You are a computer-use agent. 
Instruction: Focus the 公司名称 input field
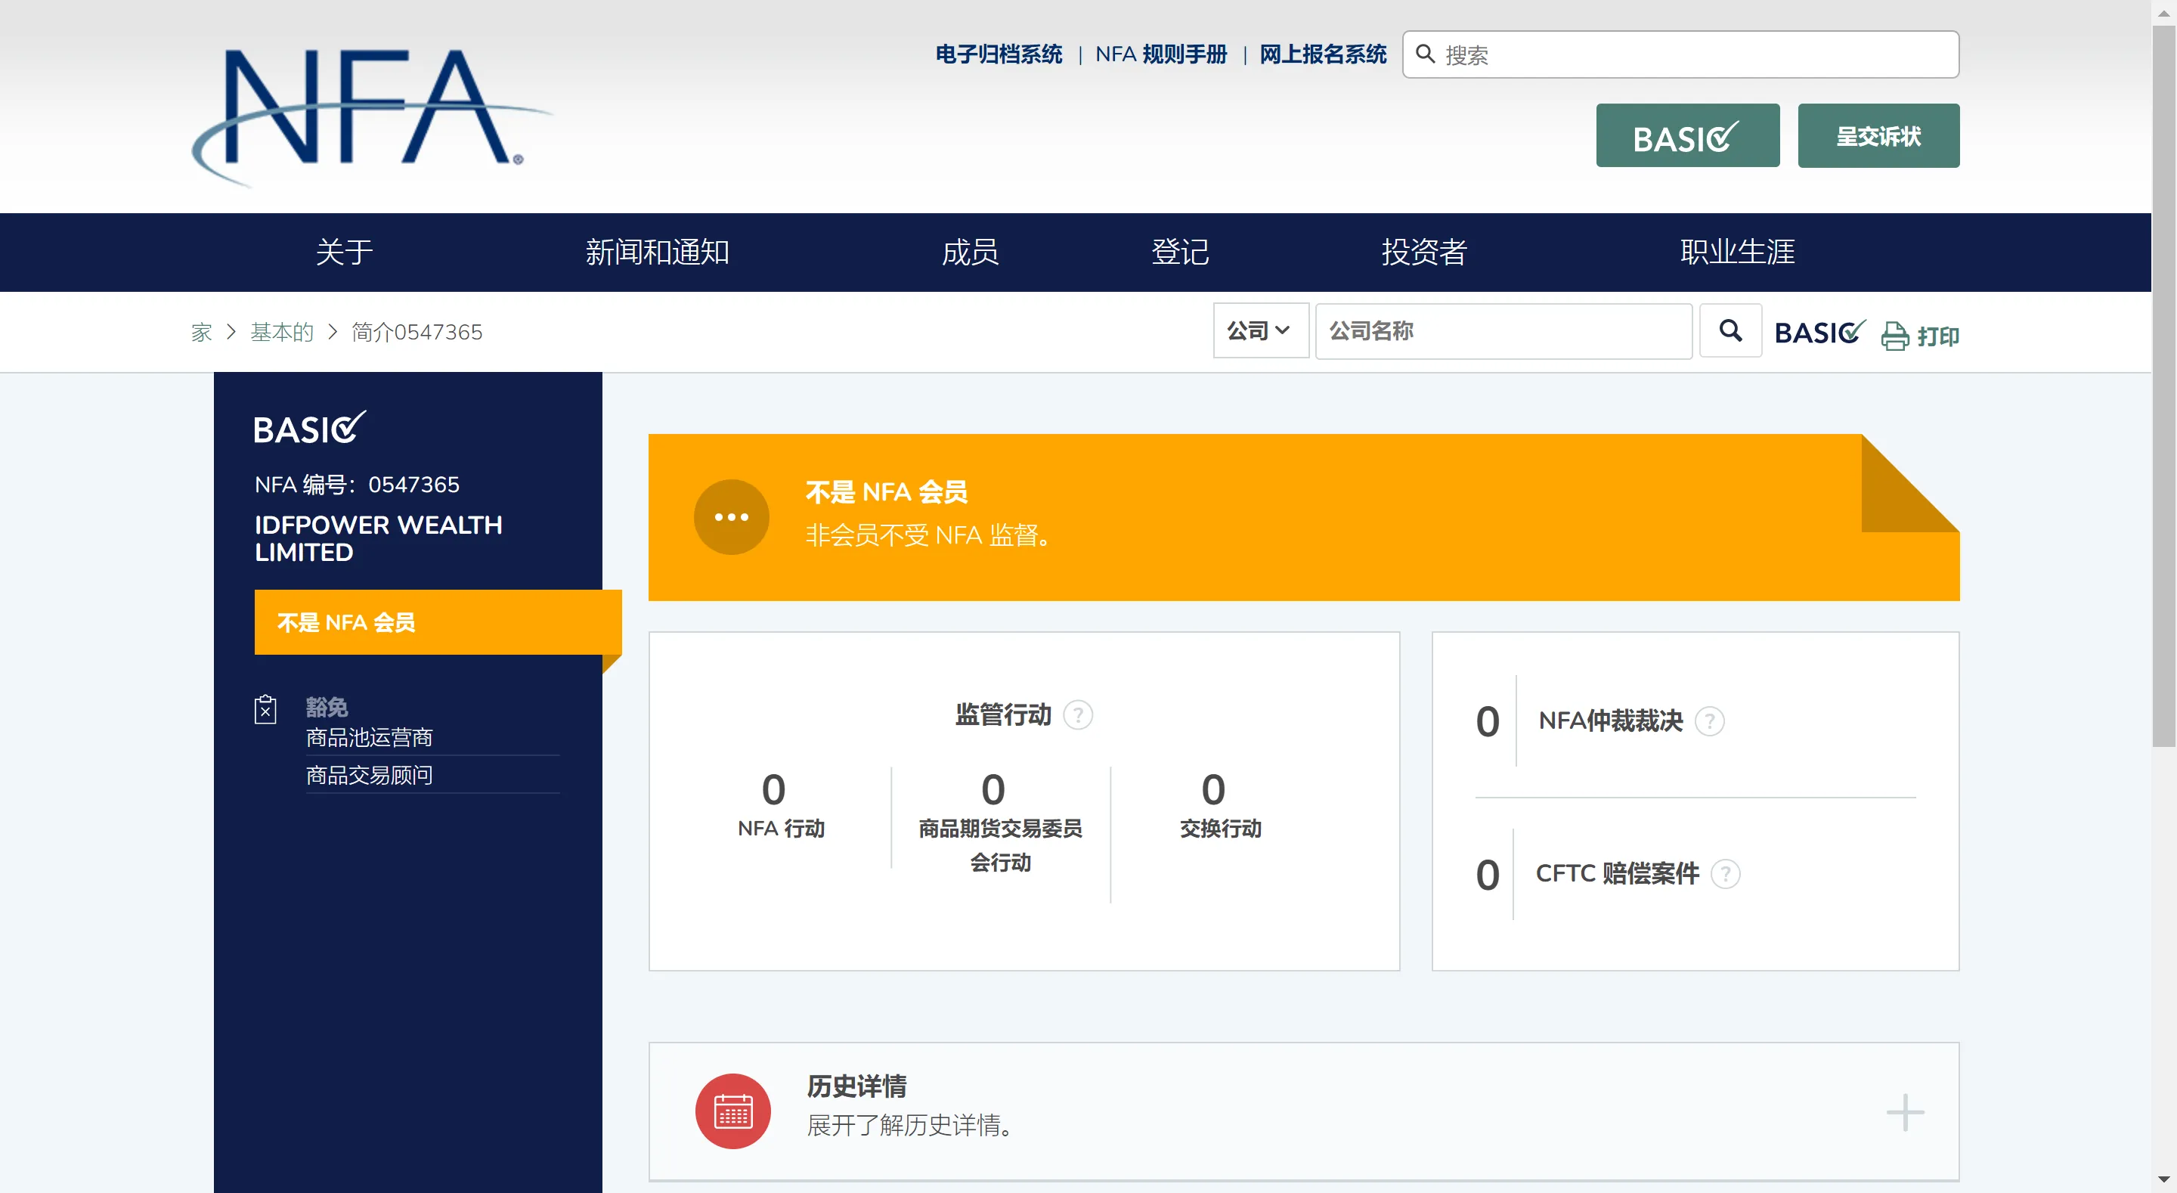[x=1503, y=330]
